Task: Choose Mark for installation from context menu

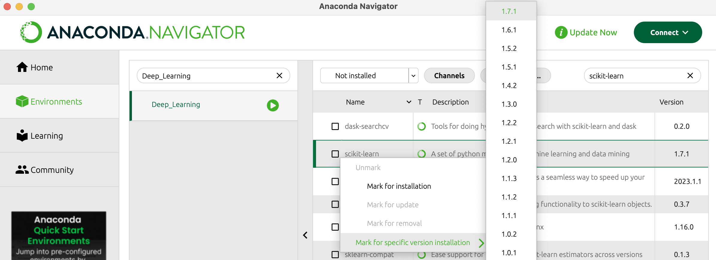Action: point(399,186)
